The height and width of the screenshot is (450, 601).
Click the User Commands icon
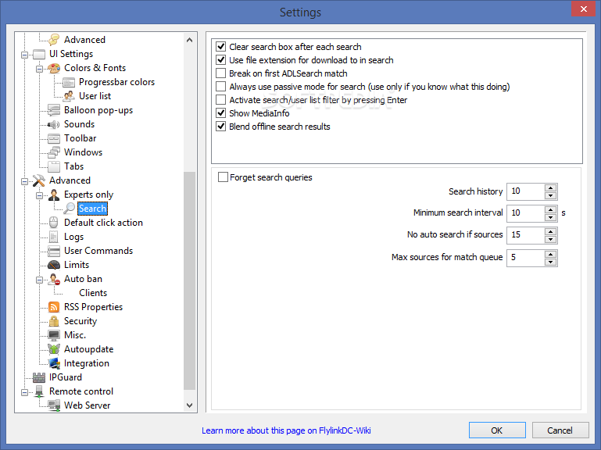click(x=54, y=251)
